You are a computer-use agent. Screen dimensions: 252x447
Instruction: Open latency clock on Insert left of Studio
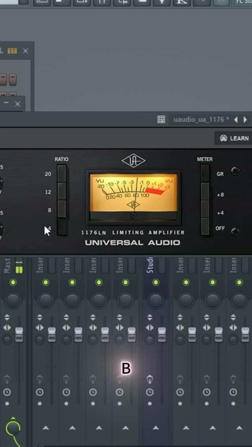tap(120, 393)
